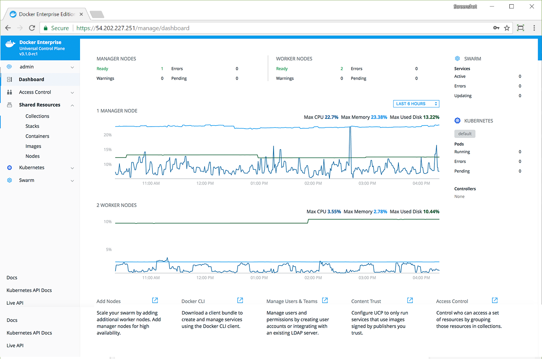Click the Kubernetes wheel icon in sidebar

pos(9,168)
